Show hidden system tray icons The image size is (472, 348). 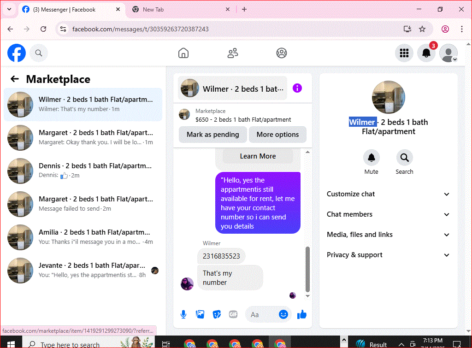[x=401, y=344]
